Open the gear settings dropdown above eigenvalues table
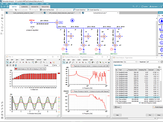The image size is (163, 122). coord(160,67)
